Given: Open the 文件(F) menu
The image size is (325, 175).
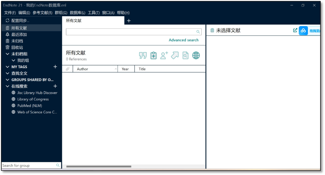Looking at the screenshot, I should (10, 13).
